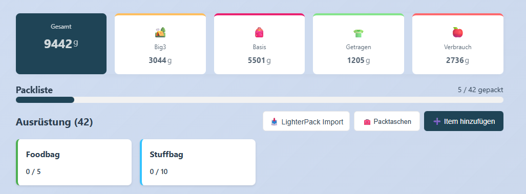This screenshot has height=194, width=526.
Task: Click the pink backpack icon on Basis card
Action: click(259, 32)
